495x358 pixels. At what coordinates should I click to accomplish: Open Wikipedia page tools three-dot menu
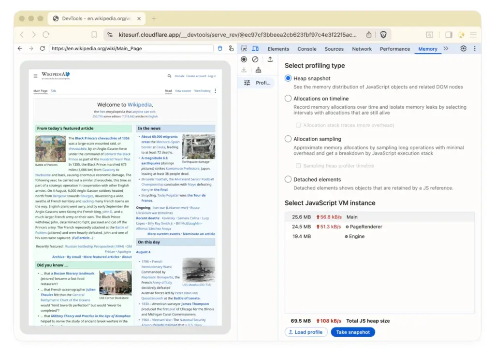pos(215,91)
